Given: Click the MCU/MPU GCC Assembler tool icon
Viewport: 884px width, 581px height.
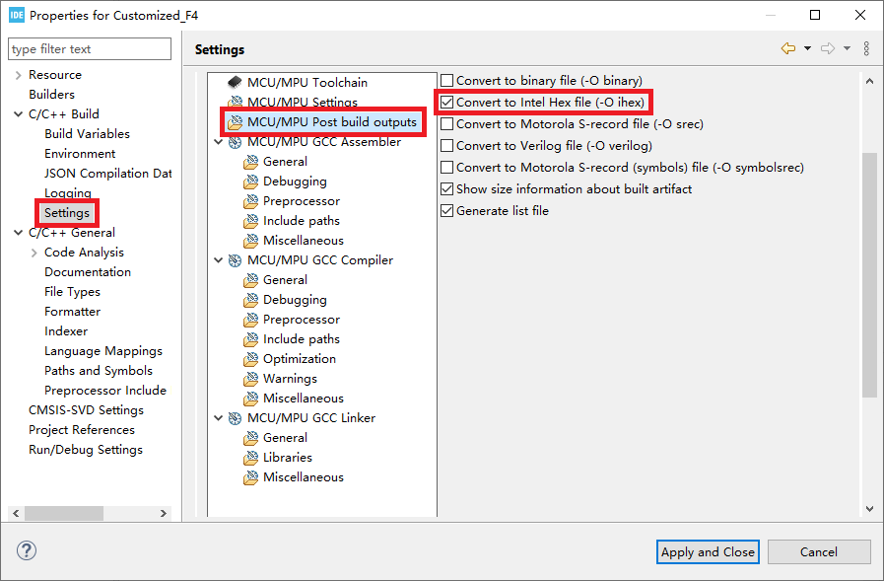Looking at the screenshot, I should point(236,141).
